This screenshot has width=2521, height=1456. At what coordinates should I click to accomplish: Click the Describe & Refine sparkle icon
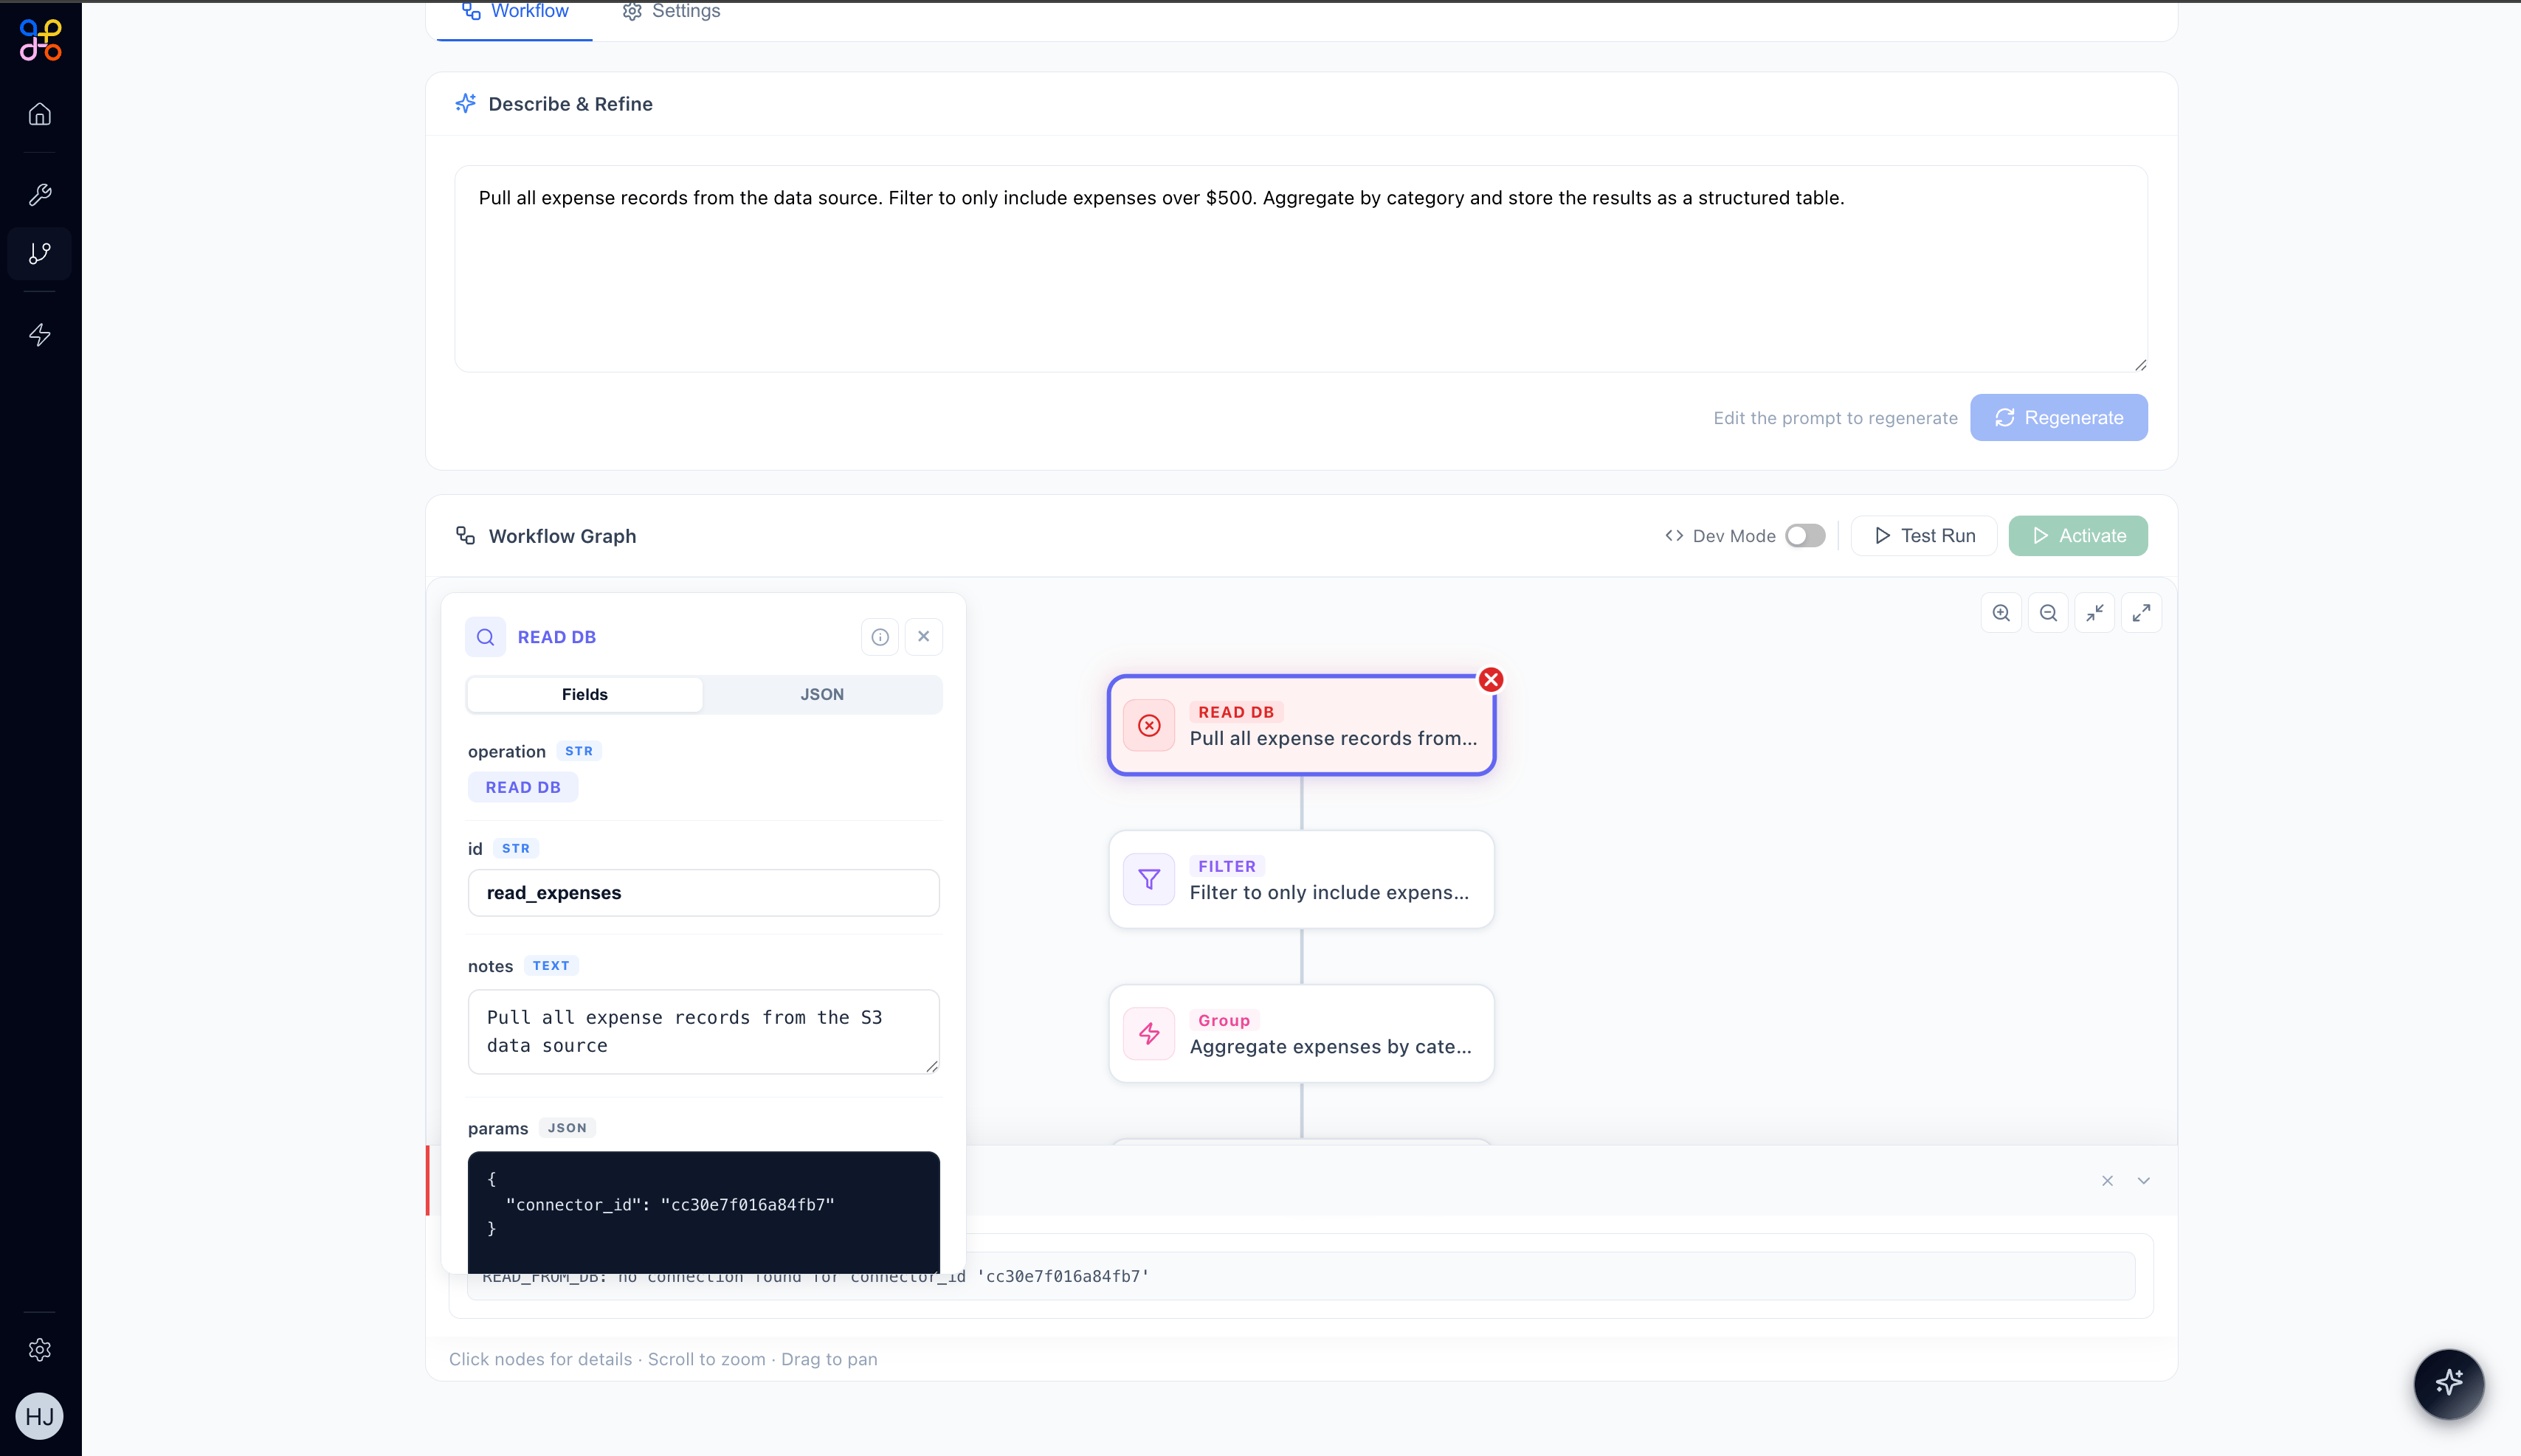coord(465,104)
